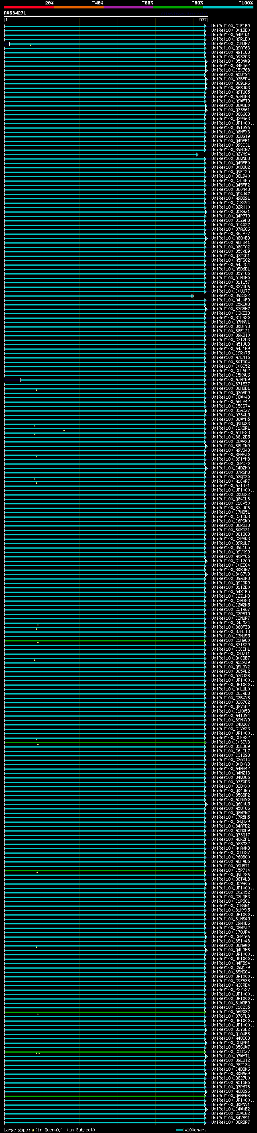The height and width of the screenshot is (1133, 257).
Task: Select the UniRef100_A4RTQ1 hit label
Action: 230,35
